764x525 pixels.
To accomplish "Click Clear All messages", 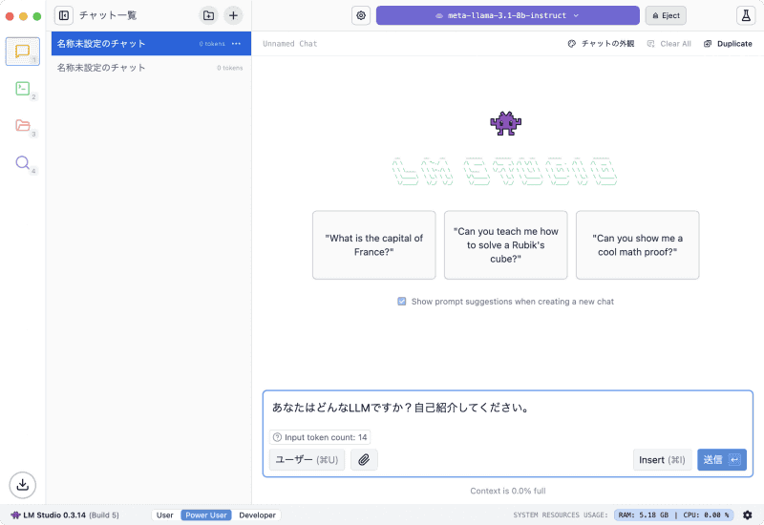I will [669, 44].
